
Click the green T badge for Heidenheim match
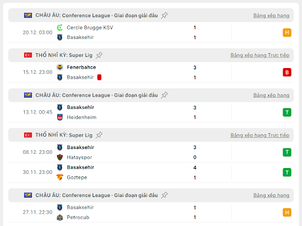(x=287, y=112)
